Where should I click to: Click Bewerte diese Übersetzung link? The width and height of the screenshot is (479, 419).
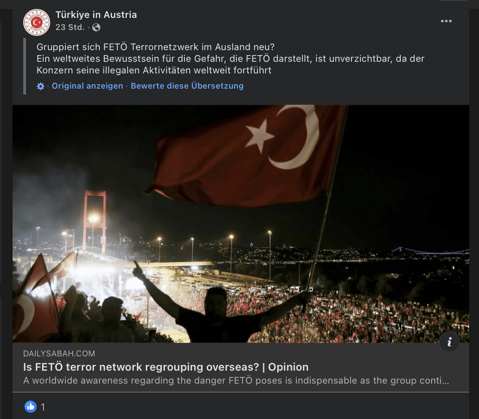[187, 86]
